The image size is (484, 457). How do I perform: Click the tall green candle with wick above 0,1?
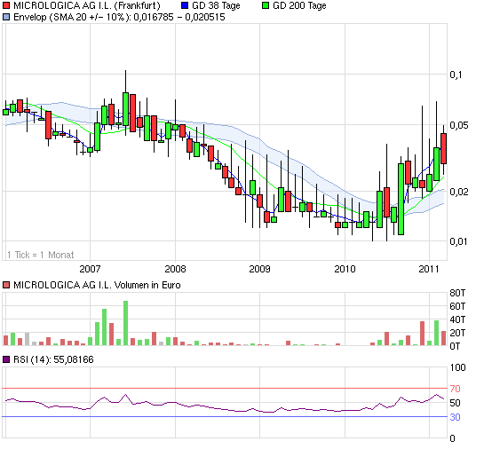125,109
